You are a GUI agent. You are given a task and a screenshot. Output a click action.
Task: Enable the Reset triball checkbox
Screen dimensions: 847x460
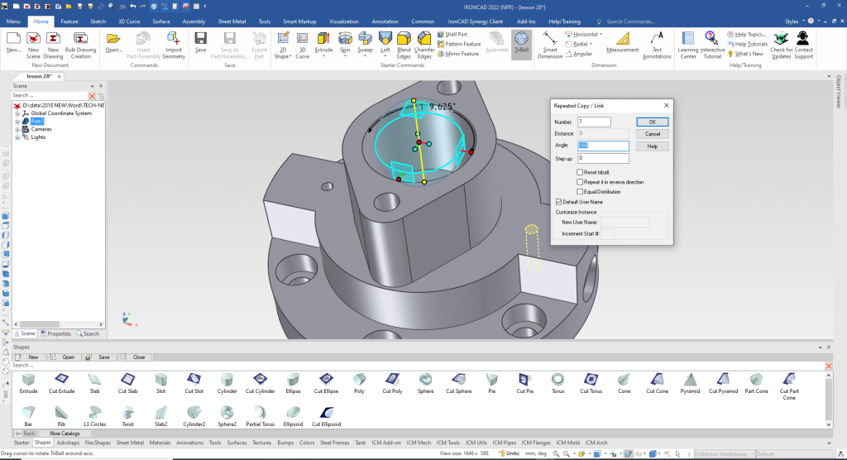[x=580, y=172]
